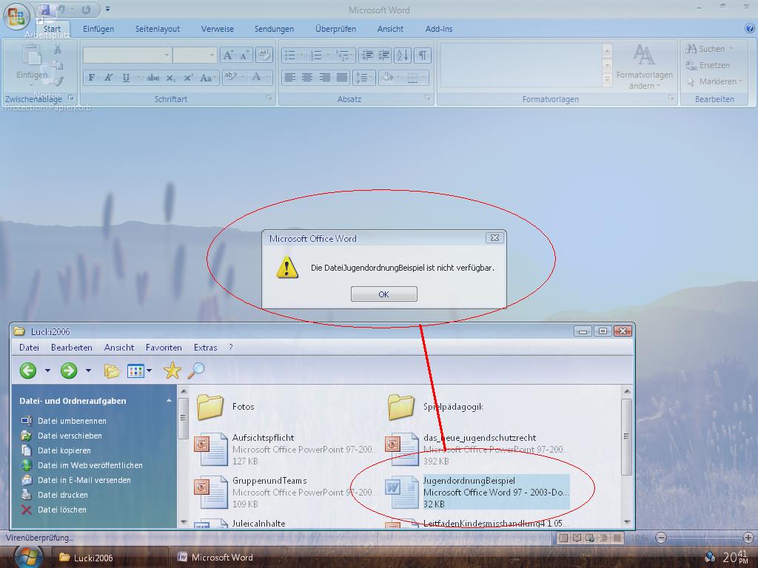758x568 pixels.
Task: Click the green Forward arrow in Explorer
Action: (x=69, y=371)
